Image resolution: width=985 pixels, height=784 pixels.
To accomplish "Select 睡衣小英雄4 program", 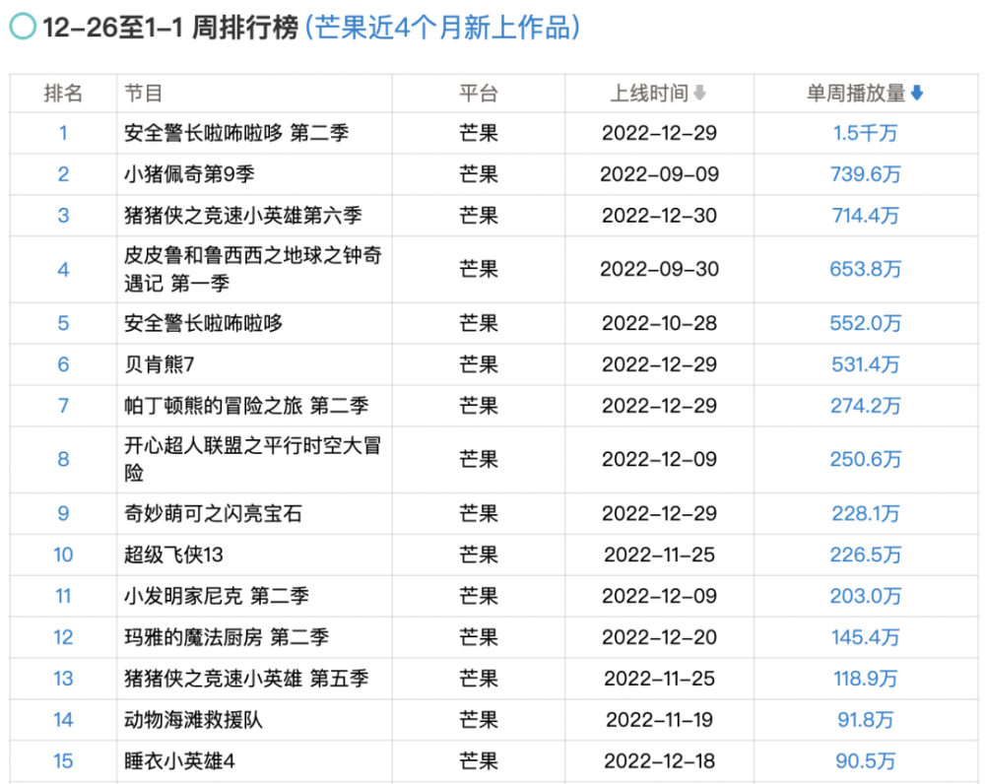I will 179,761.
